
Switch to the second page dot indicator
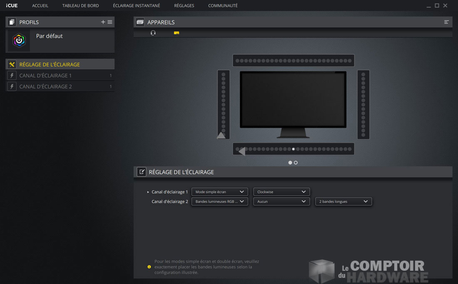[x=296, y=163]
